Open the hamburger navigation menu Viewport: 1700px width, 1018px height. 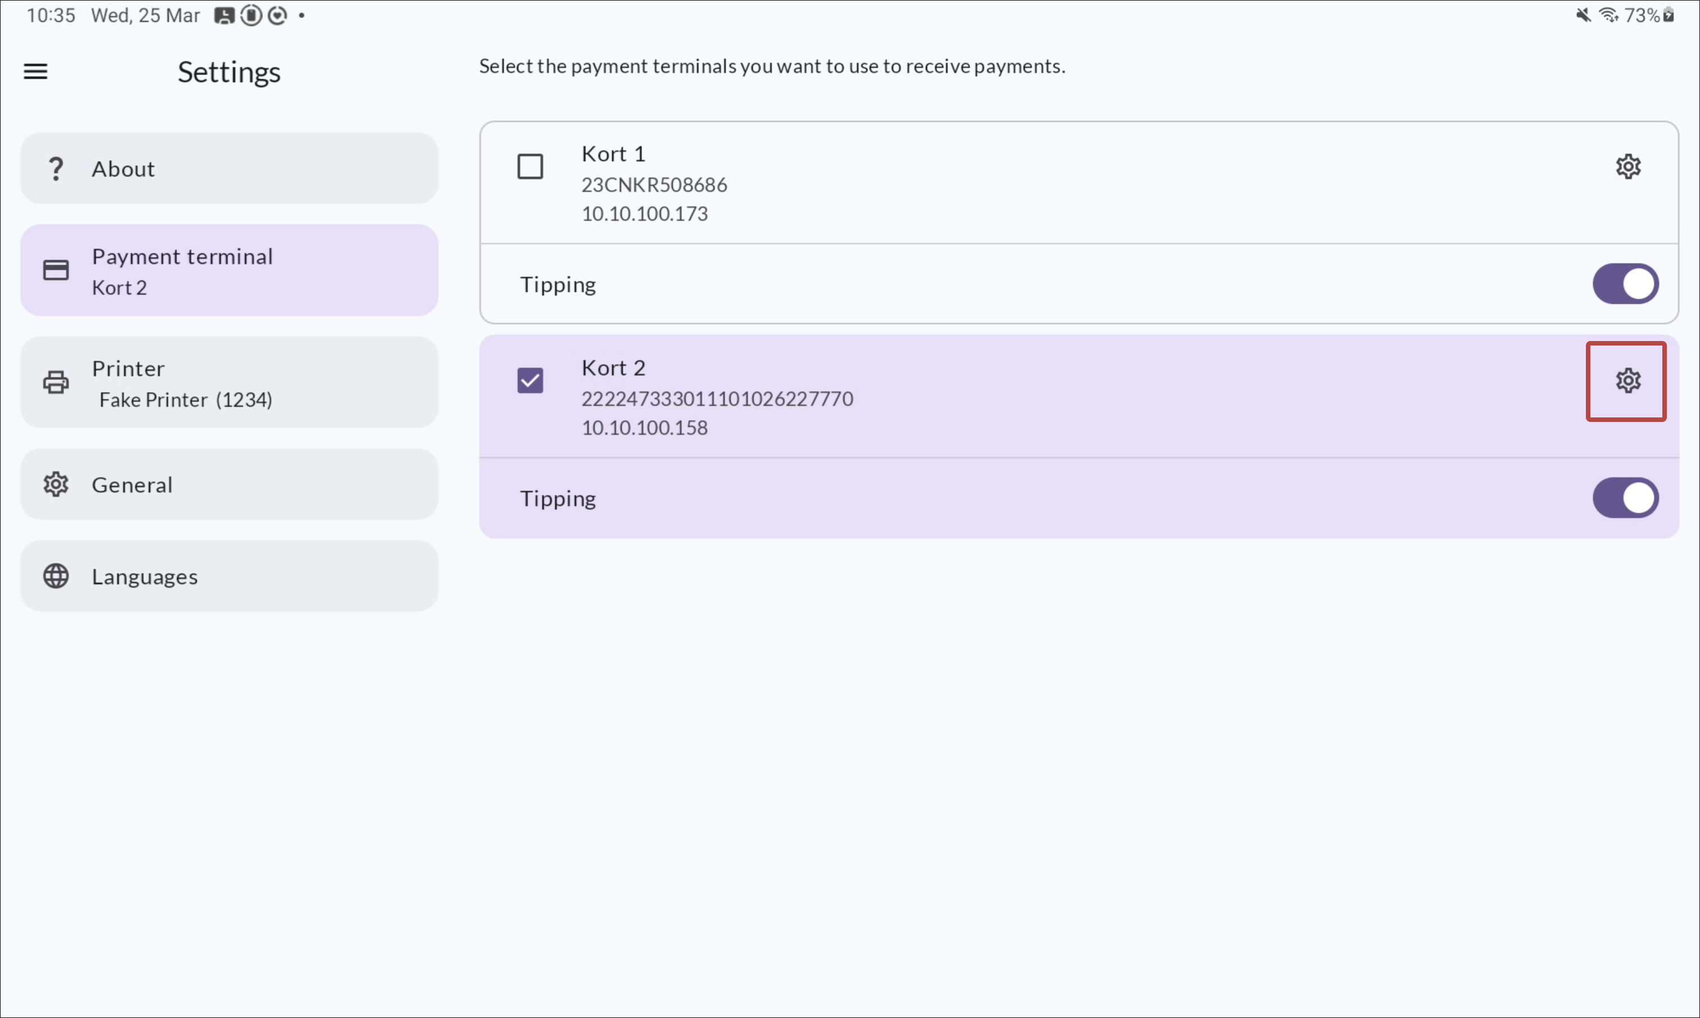click(35, 71)
